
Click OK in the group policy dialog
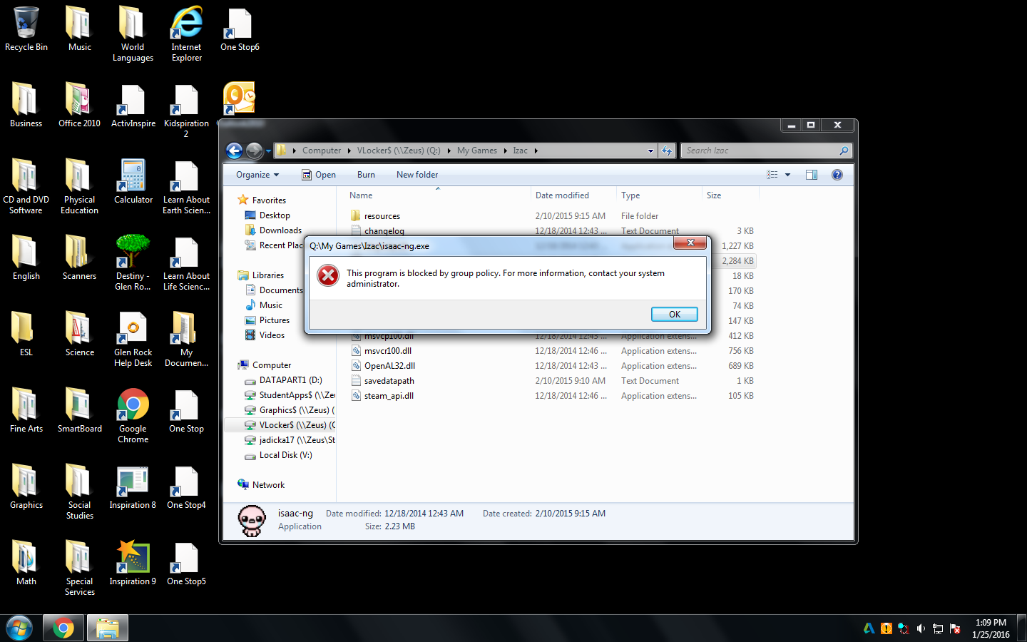click(x=674, y=315)
